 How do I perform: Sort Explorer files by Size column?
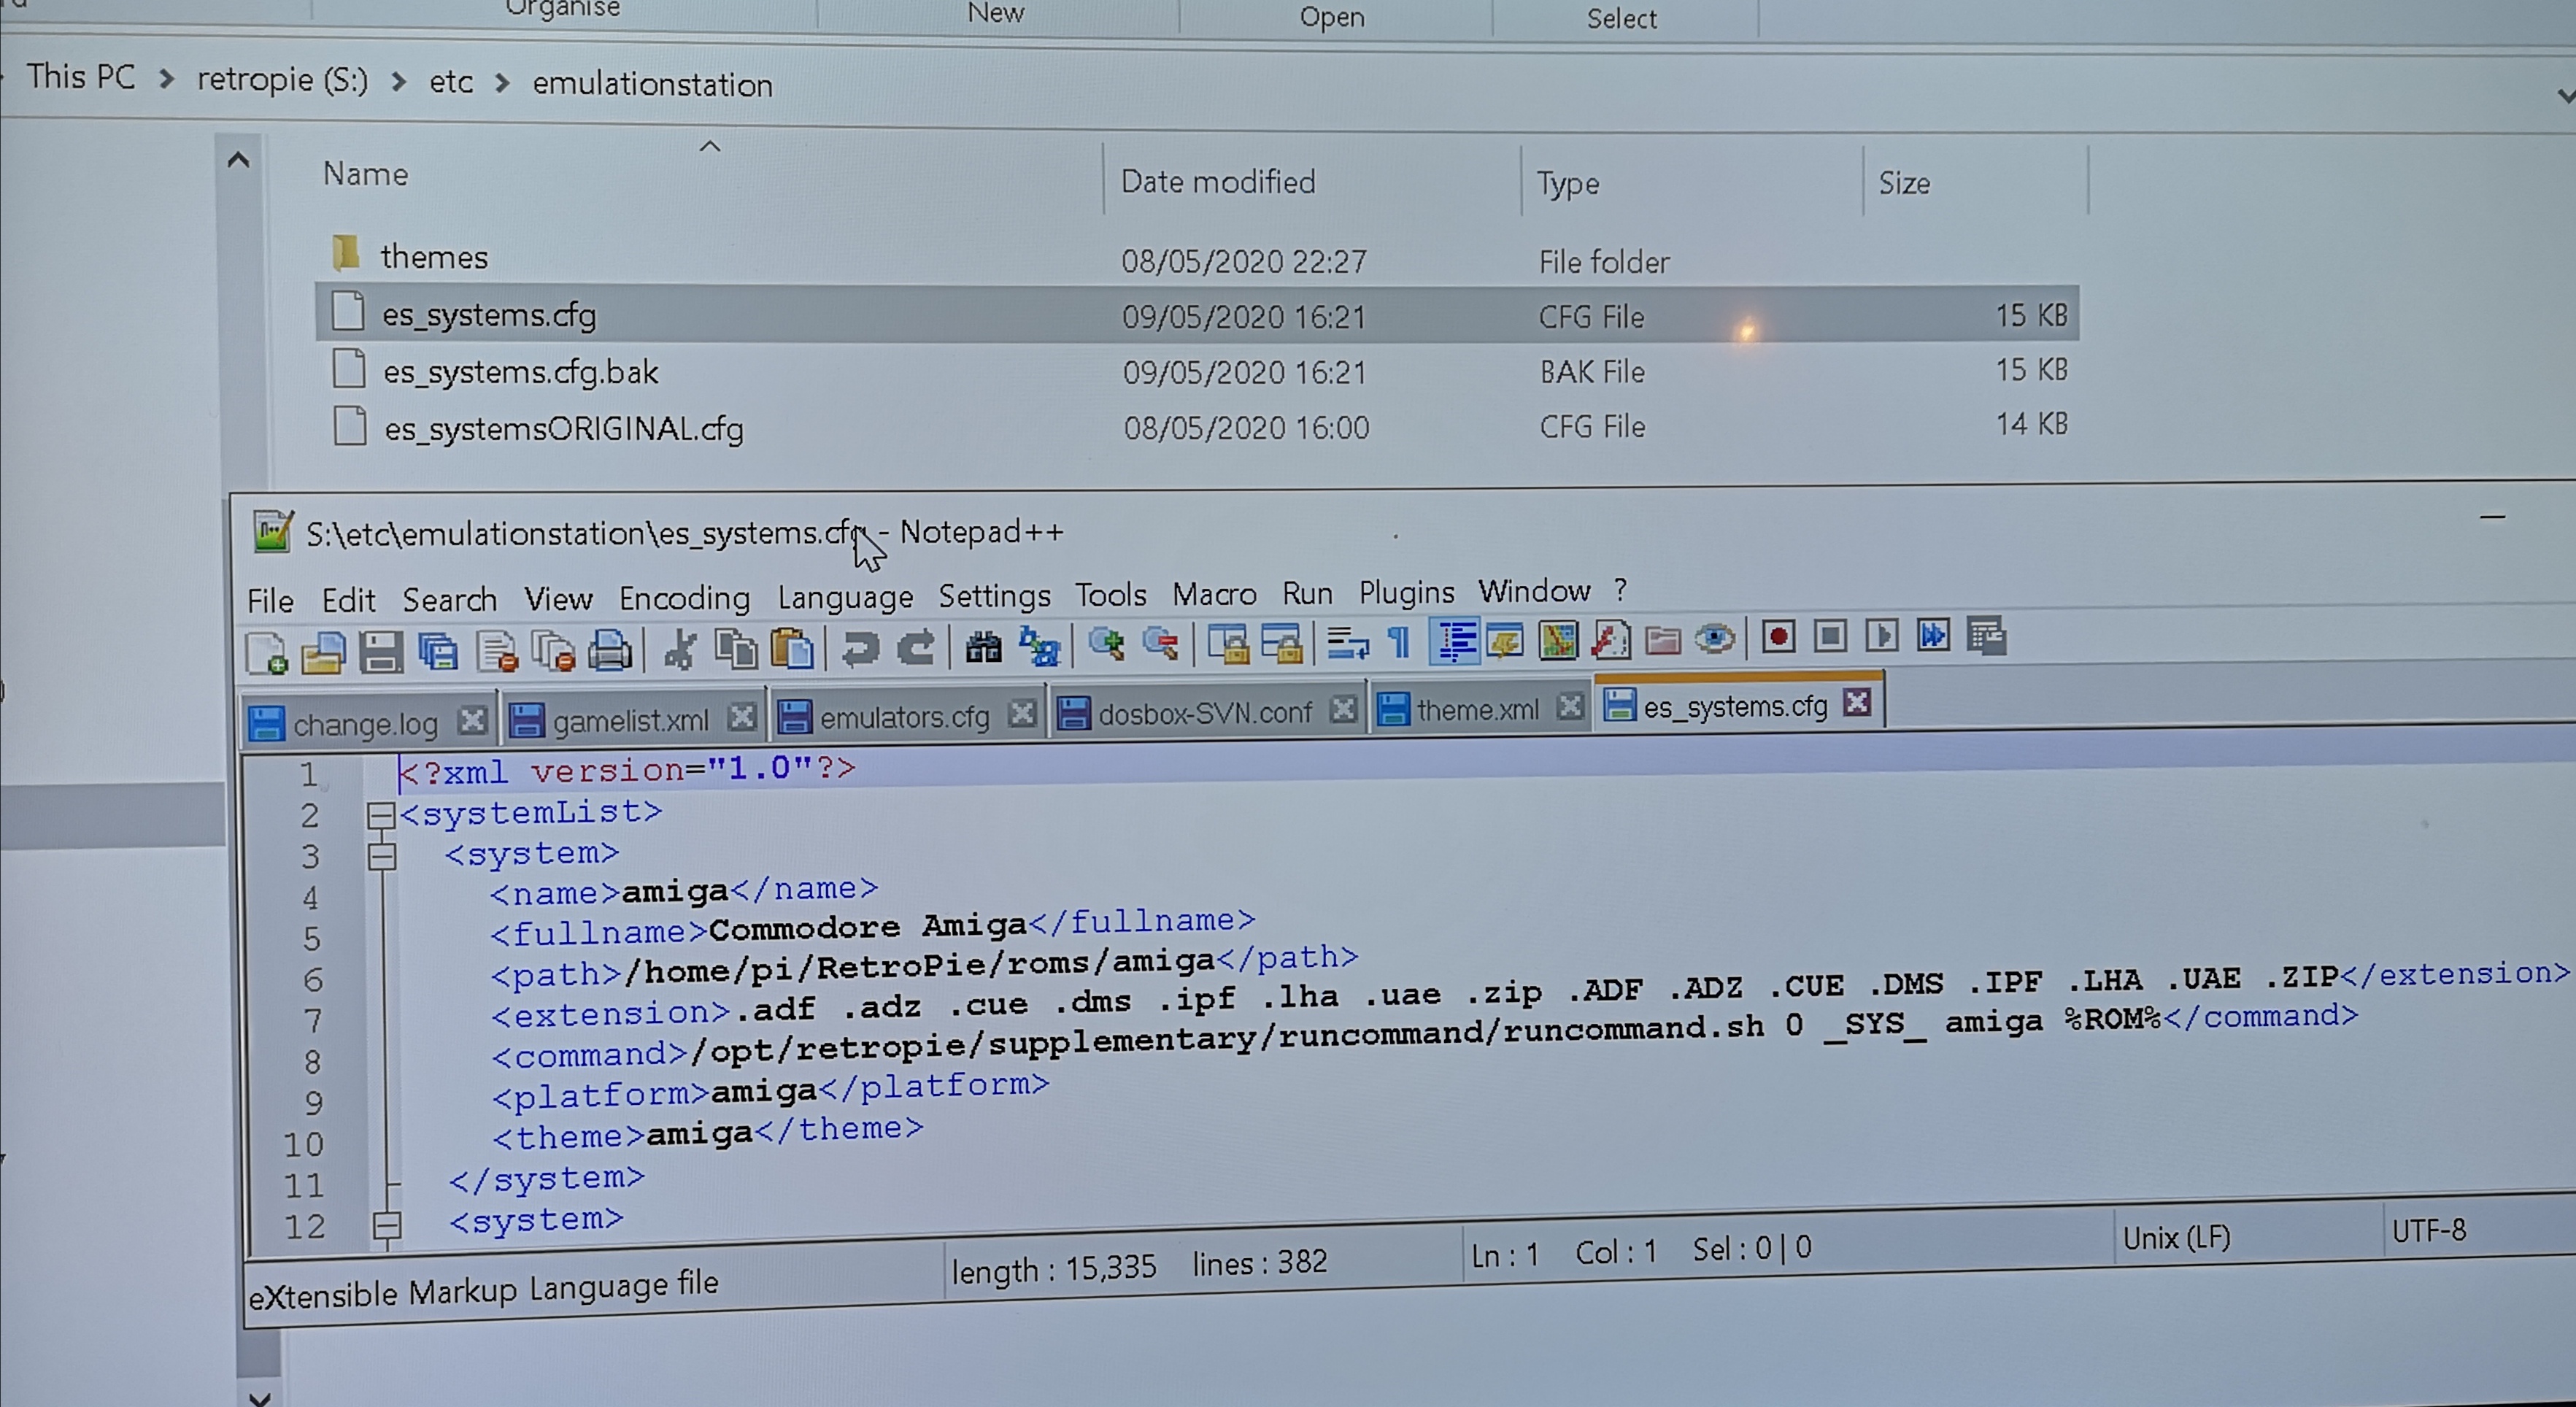(1904, 184)
